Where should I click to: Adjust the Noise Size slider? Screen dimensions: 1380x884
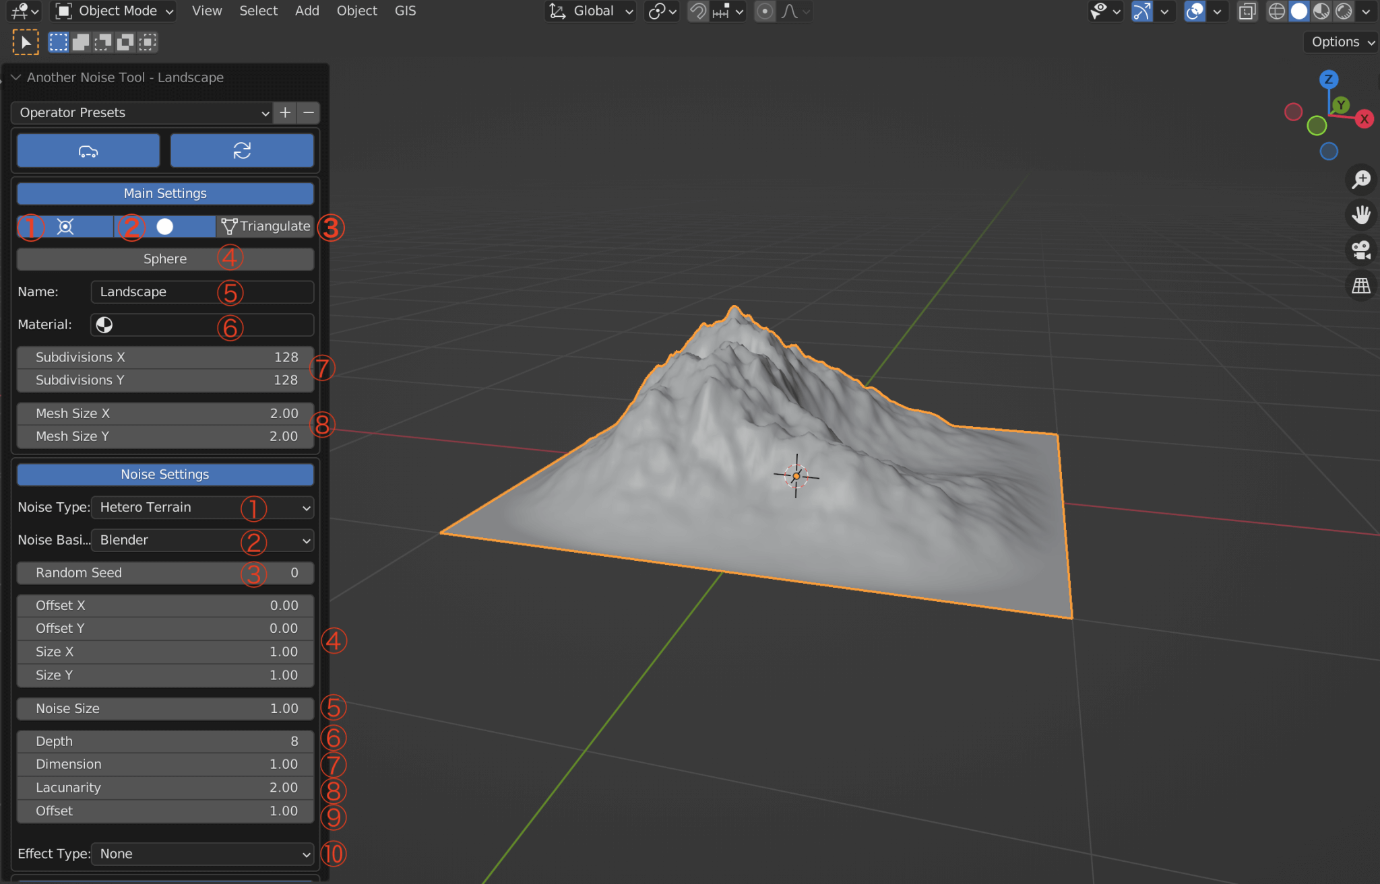(164, 708)
